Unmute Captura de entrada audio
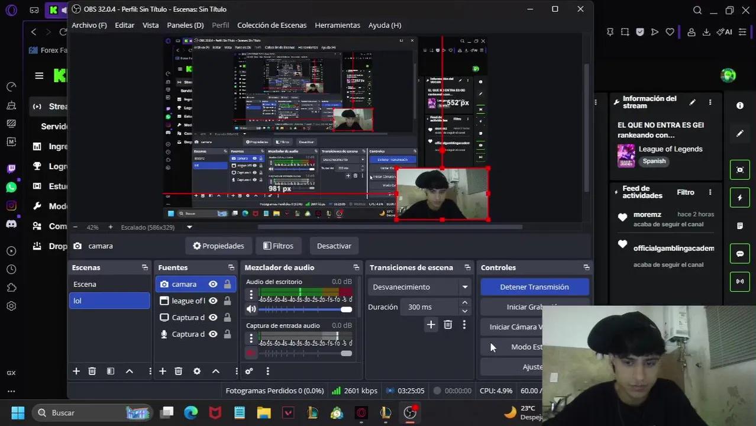Viewport: 756px width, 426px height. click(251, 353)
